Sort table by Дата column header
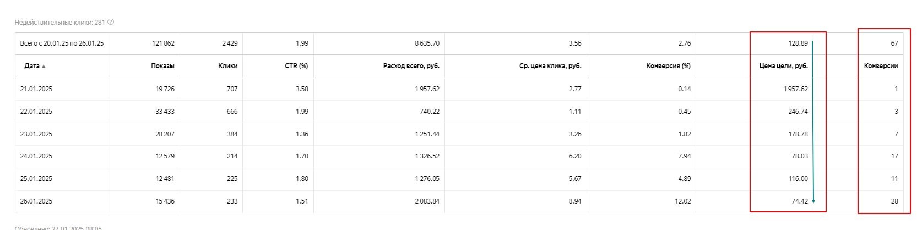Viewport: 922px width, 230px height. (32, 66)
